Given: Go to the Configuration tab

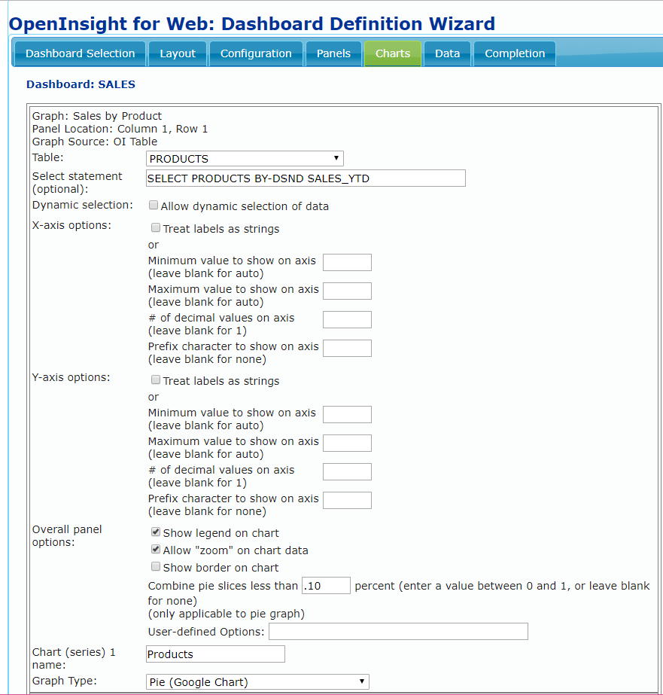Looking at the screenshot, I should tap(256, 53).
